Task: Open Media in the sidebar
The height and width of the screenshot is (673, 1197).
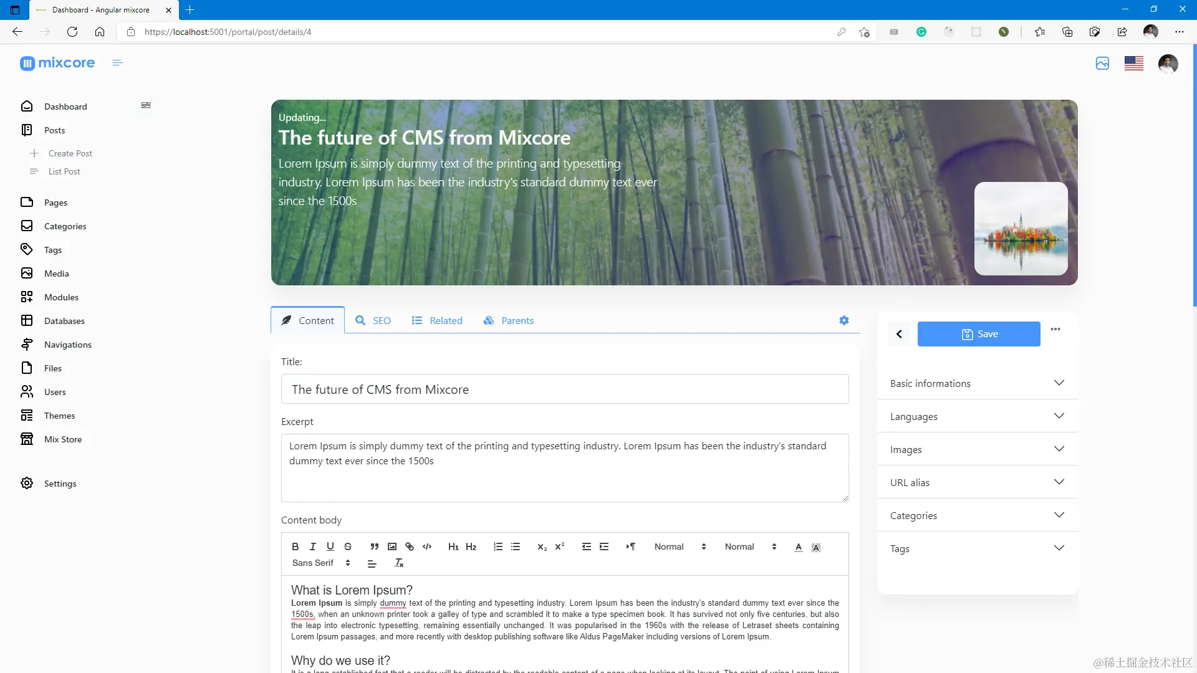Action: (x=56, y=274)
